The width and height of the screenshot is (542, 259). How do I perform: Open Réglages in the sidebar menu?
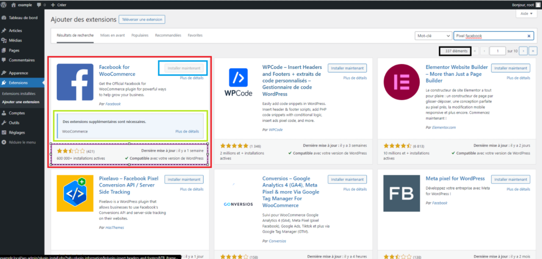click(x=17, y=132)
